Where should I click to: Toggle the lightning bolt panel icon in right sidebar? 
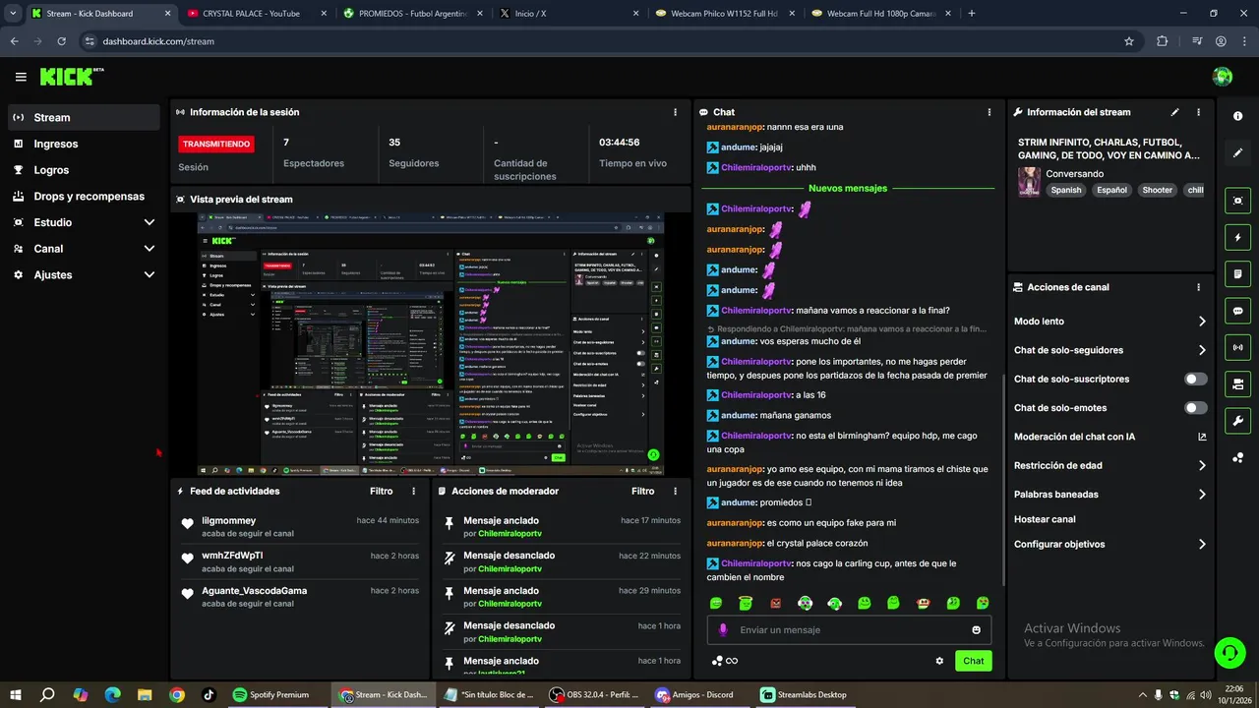1237,237
